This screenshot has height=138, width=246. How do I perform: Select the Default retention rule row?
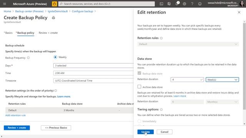(69, 110)
